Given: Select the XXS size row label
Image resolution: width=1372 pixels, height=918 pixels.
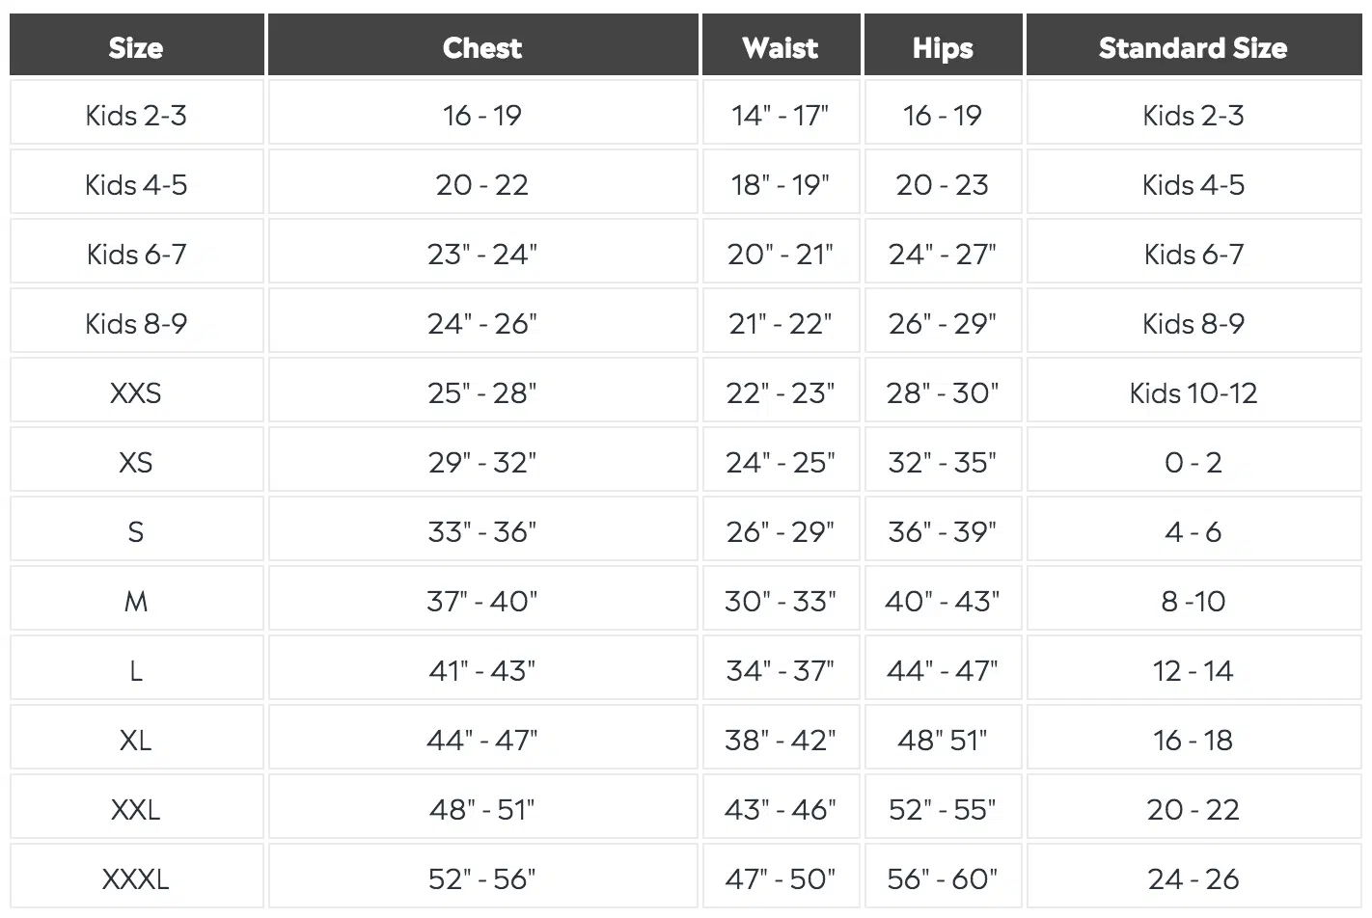Looking at the screenshot, I should [x=136, y=392].
